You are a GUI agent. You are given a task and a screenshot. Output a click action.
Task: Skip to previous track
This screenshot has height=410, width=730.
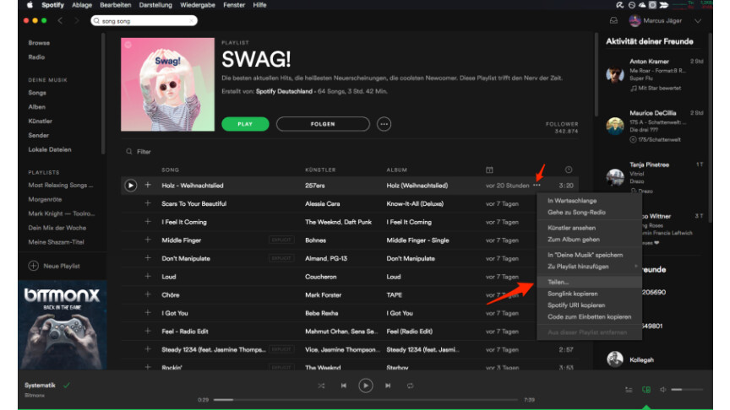[x=344, y=386]
